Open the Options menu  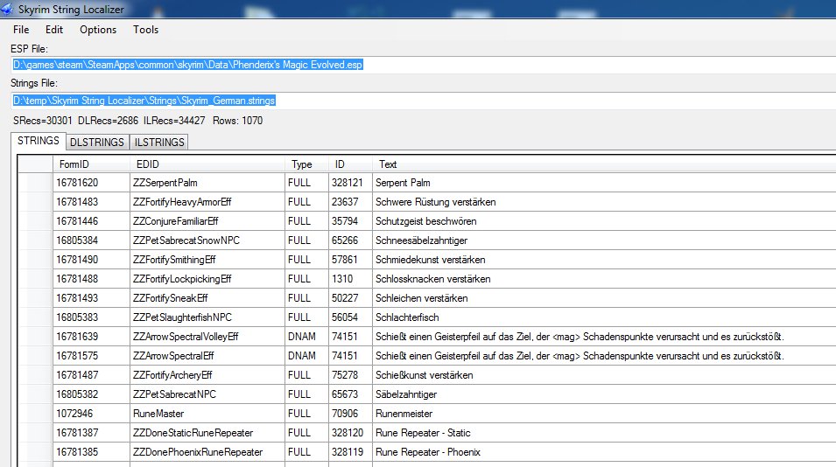coord(98,30)
